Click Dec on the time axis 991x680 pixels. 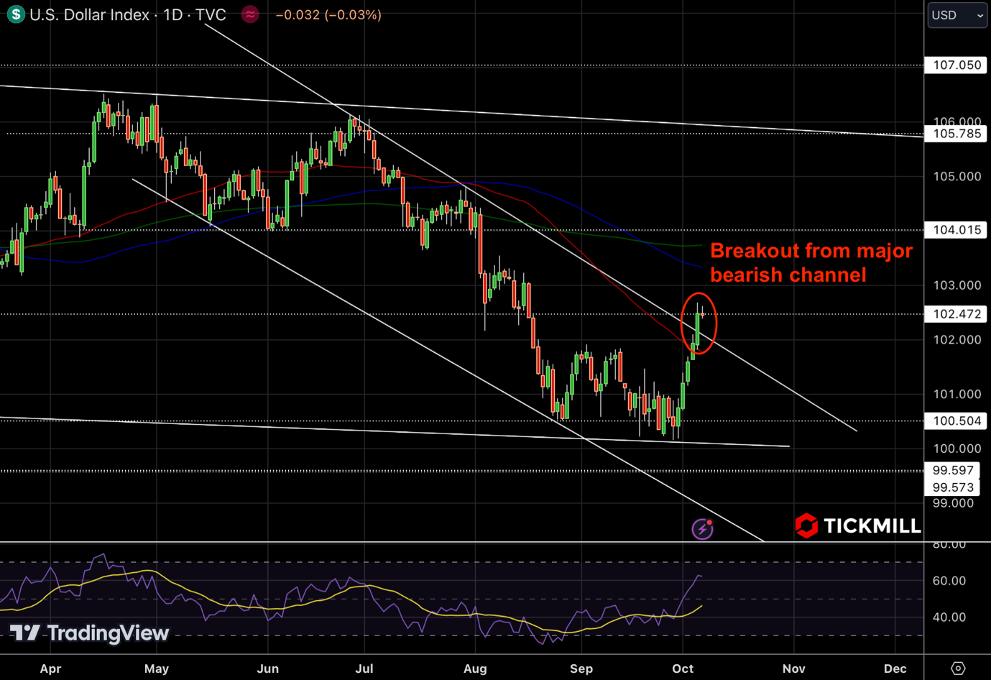pos(895,669)
